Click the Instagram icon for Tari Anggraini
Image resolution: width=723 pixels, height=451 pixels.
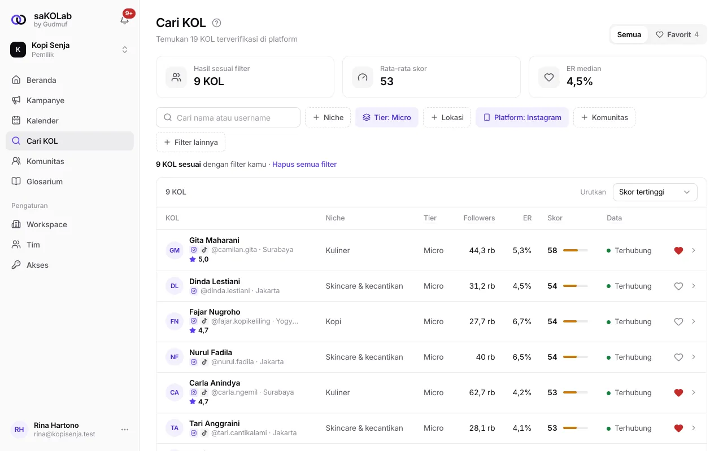(194, 433)
